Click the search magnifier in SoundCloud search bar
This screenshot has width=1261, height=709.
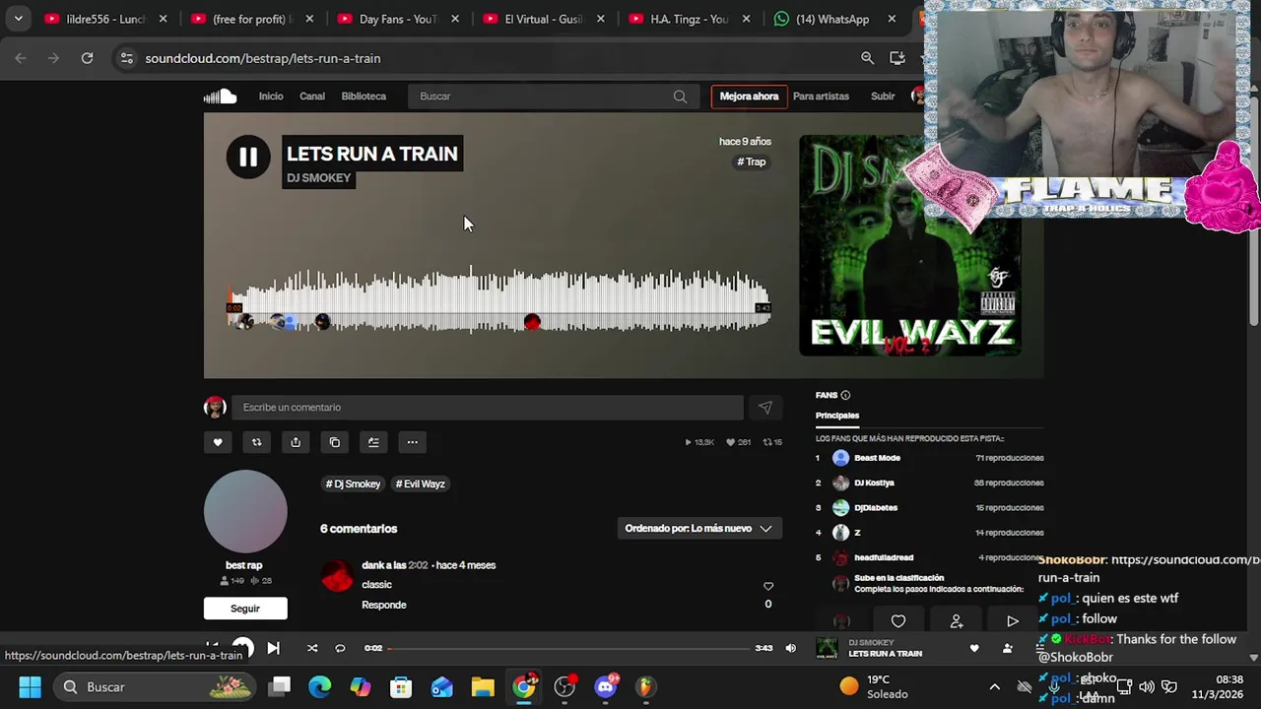pos(680,97)
